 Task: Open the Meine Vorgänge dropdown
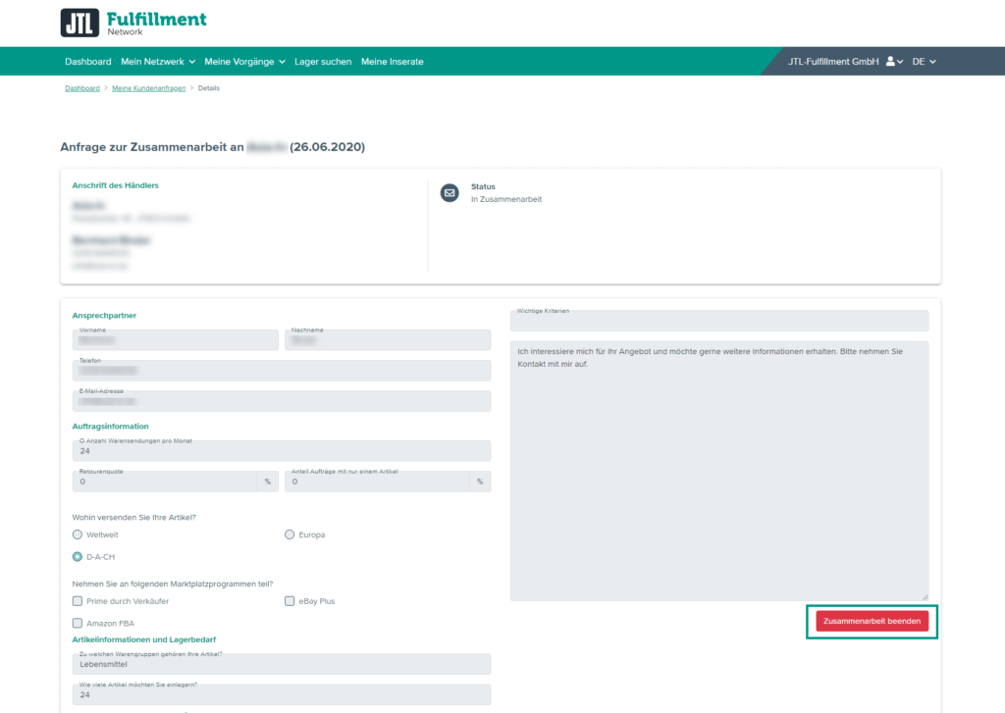point(244,62)
